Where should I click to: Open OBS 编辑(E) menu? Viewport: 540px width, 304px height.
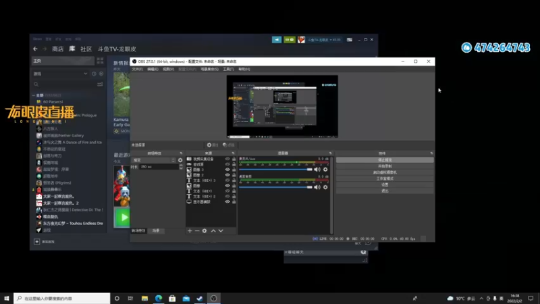[x=153, y=70]
